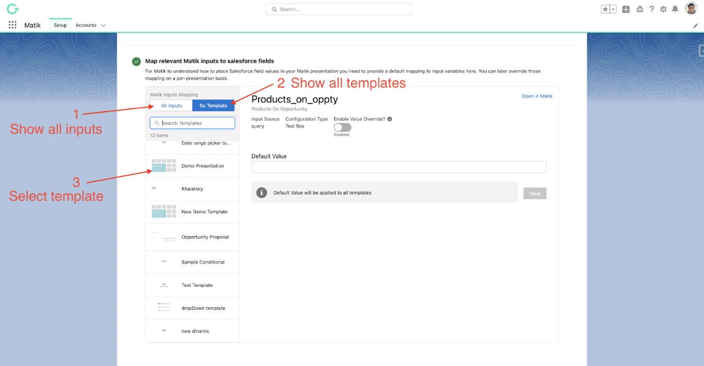
Task: Choose the Sample Conditional template
Action: [x=192, y=262]
